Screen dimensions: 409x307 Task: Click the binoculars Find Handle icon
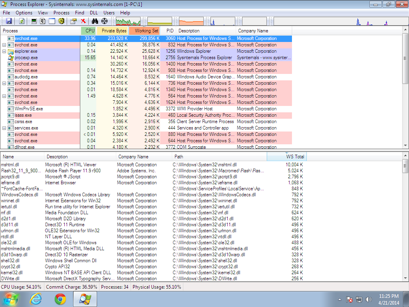point(95,21)
